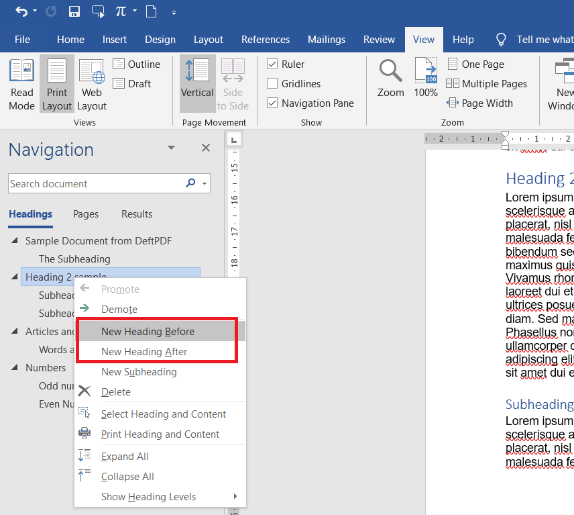Select New Heading Before from context menu
Viewport: 574px width, 515px height.
pos(148,331)
